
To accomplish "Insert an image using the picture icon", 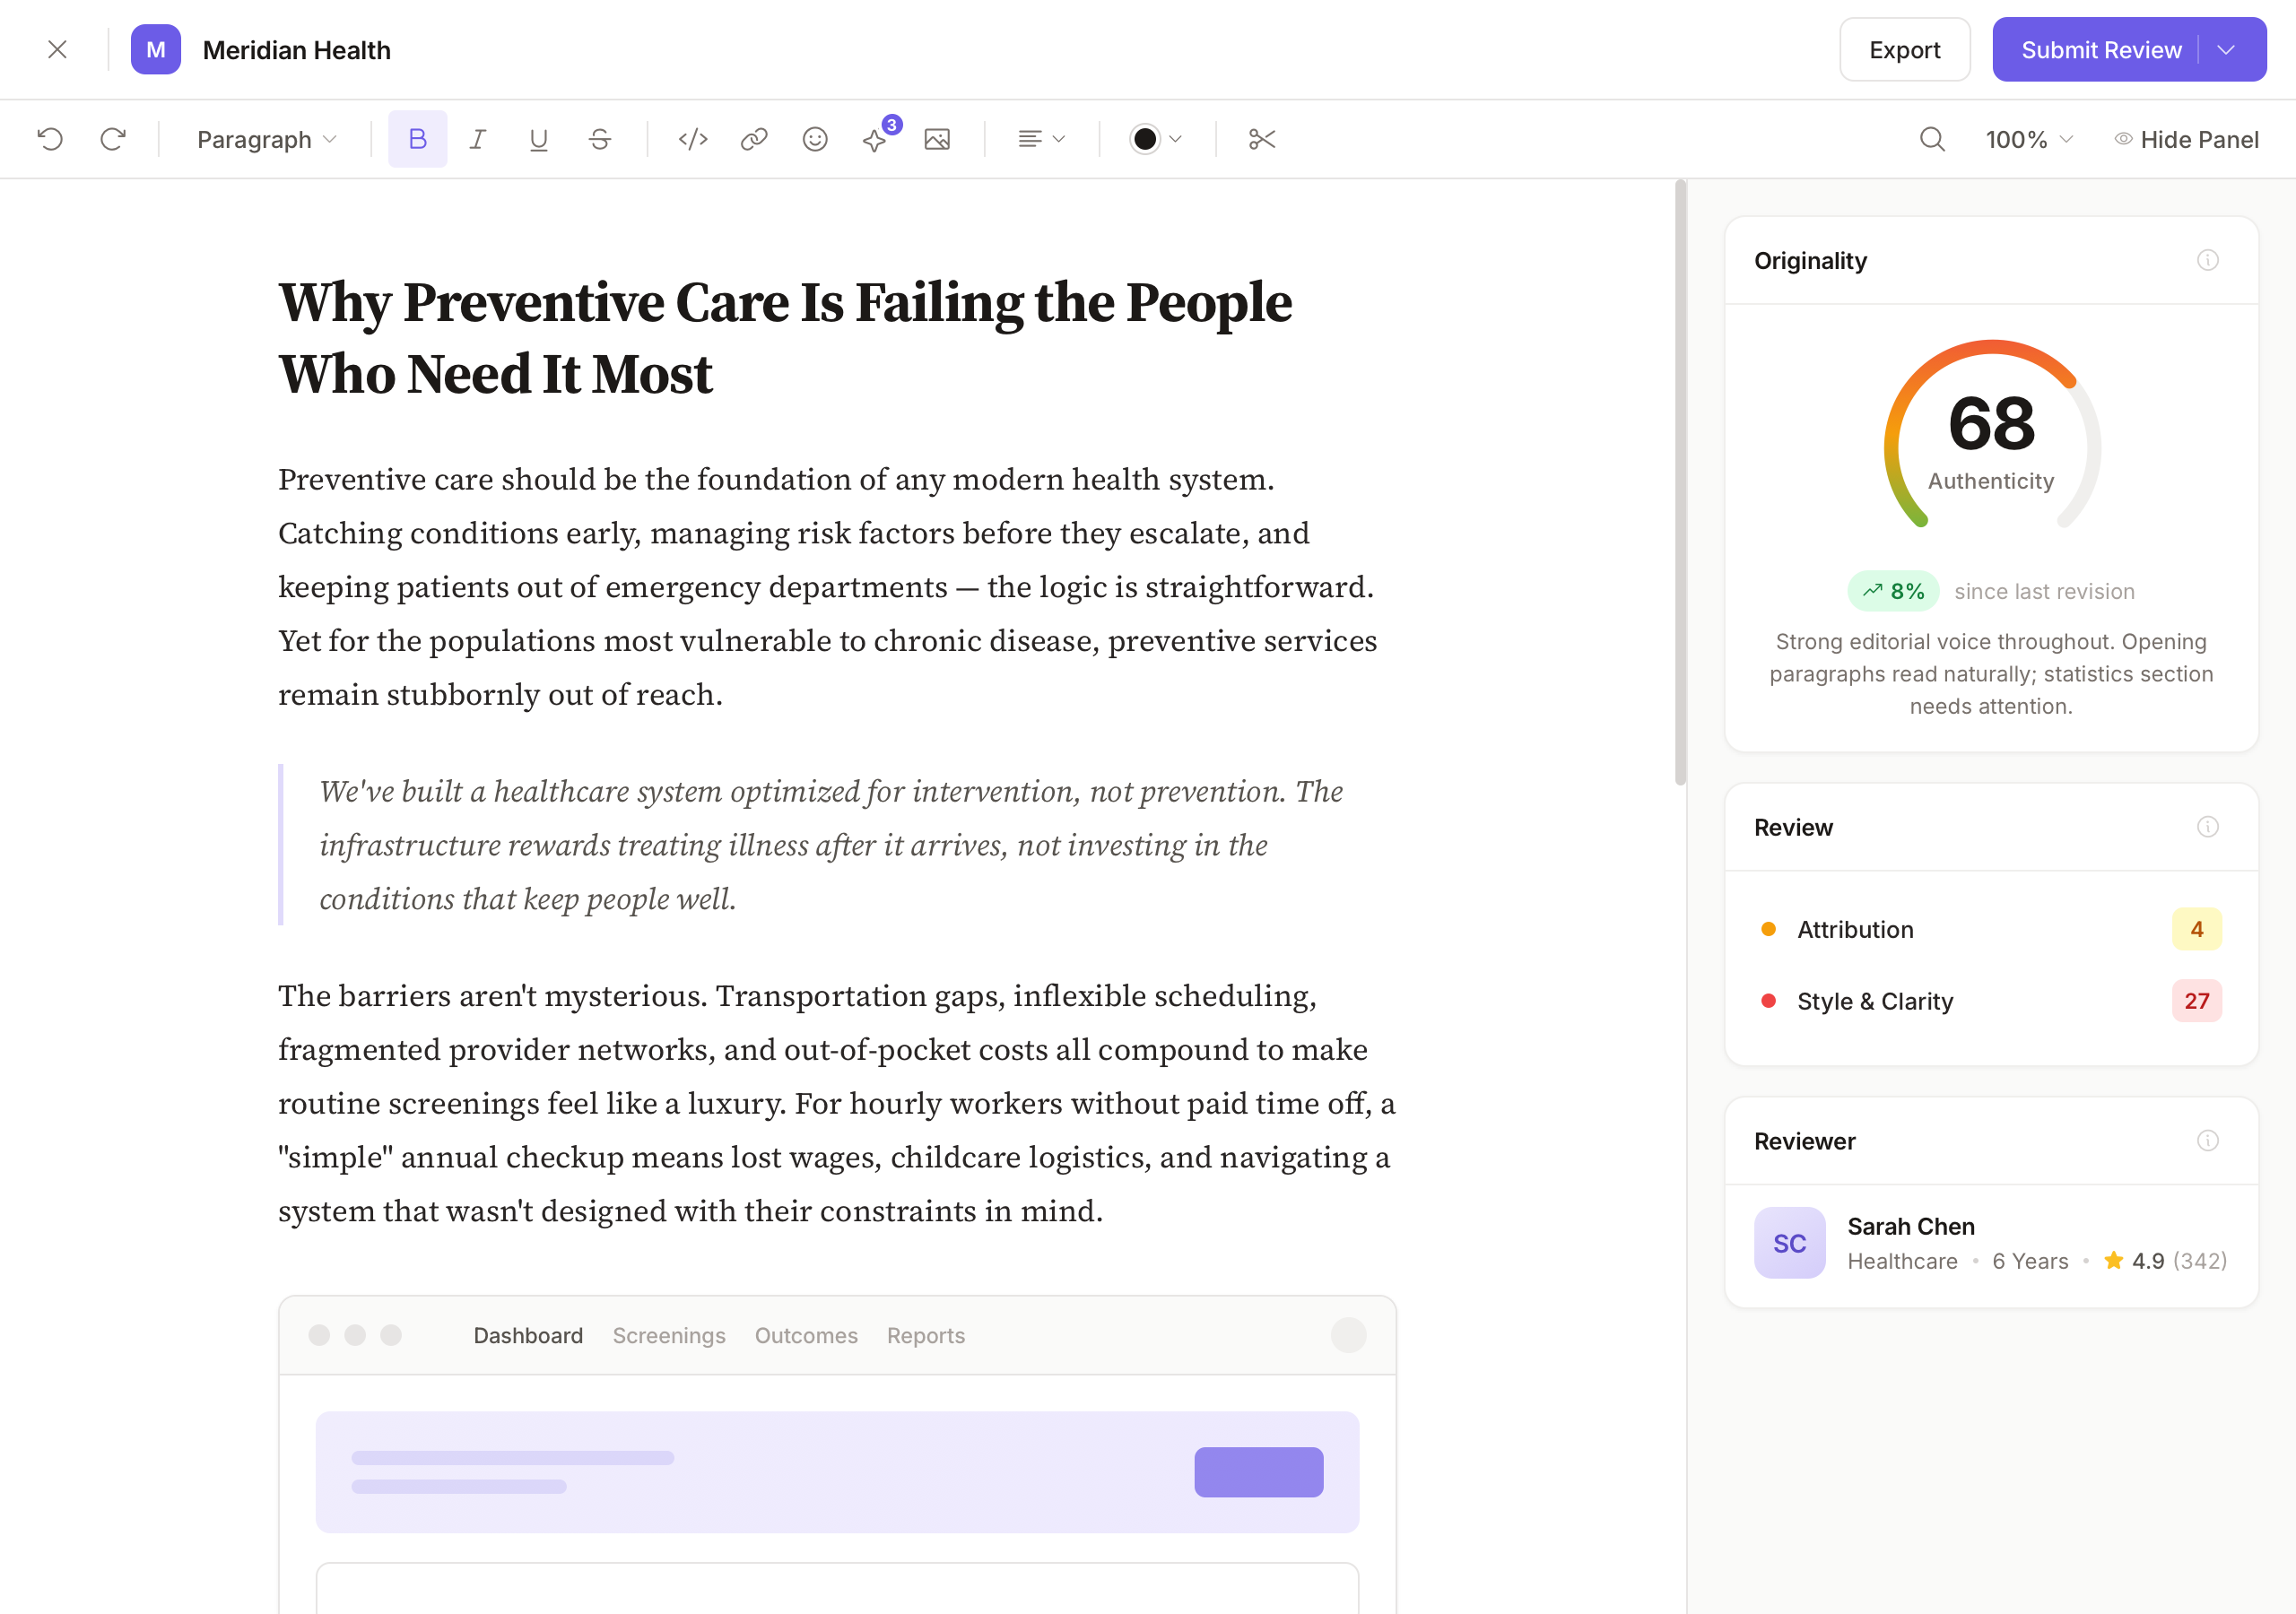I will pyautogui.click(x=937, y=139).
